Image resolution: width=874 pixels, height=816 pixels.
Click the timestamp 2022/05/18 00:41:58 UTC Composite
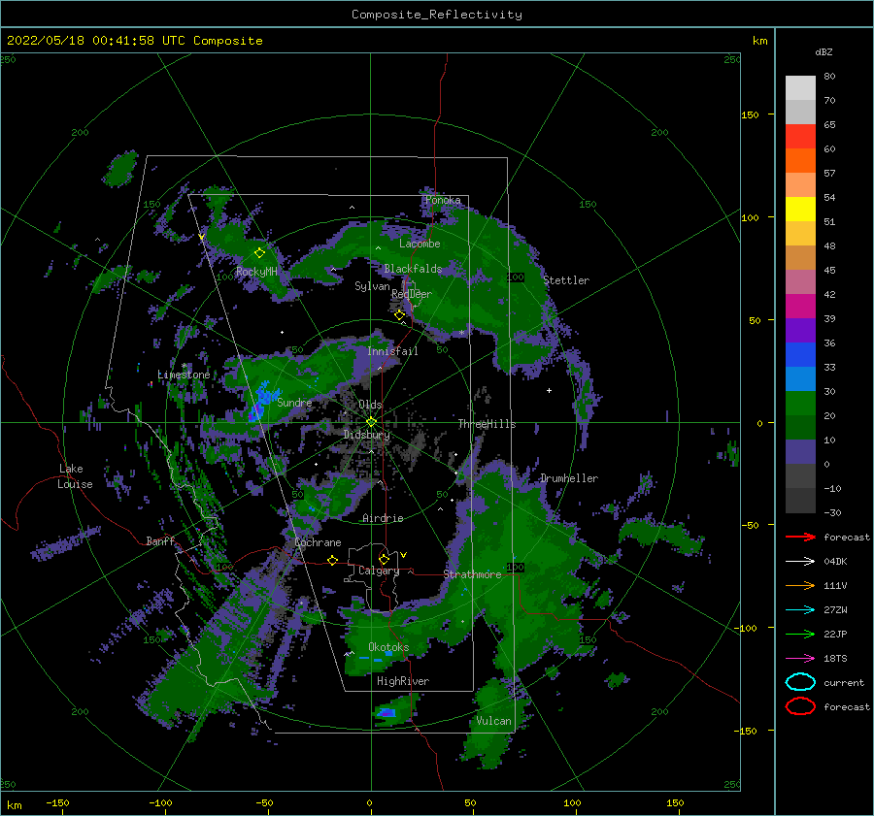pyautogui.click(x=134, y=41)
